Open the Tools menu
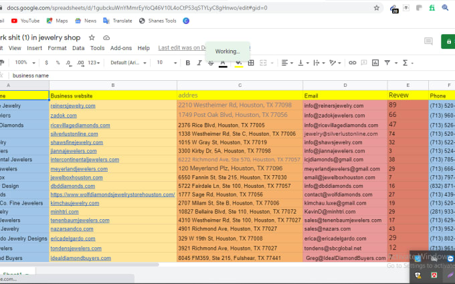The image size is (455, 284). 97,48
